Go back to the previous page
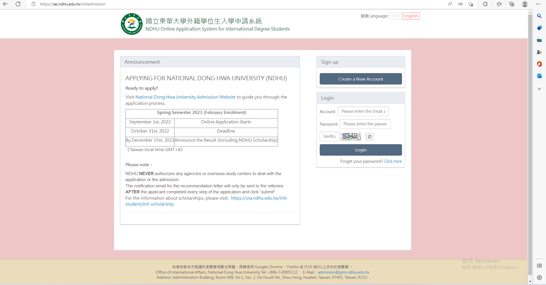 (5, 4)
